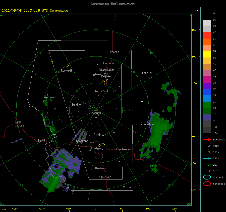226x212 pixels.
Task: Click the HighRiver city label
Action: click(104, 177)
